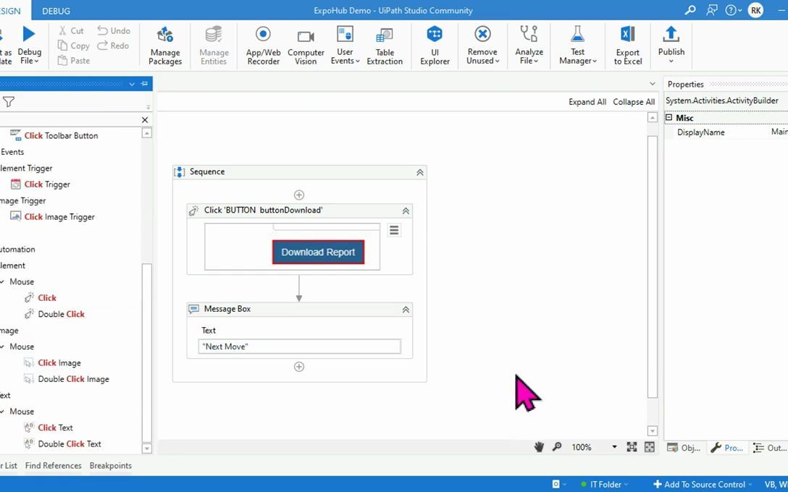
Task: Open Manage Packages
Action: tap(165, 46)
